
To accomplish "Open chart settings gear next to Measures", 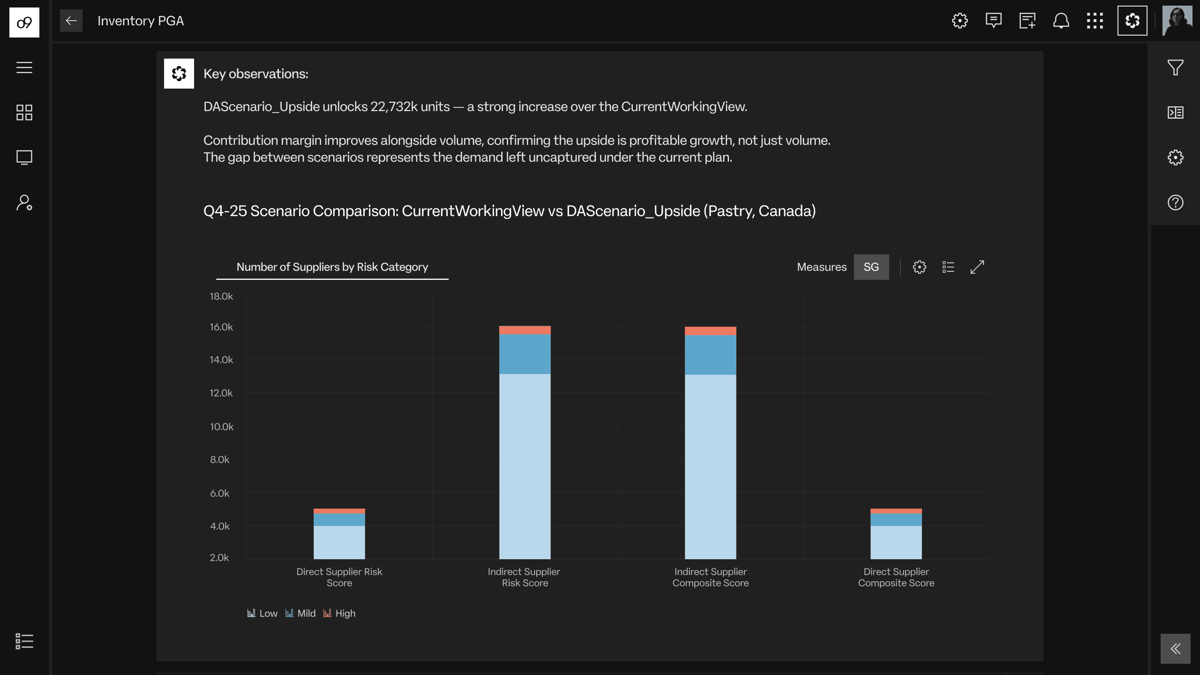I will click(x=919, y=267).
